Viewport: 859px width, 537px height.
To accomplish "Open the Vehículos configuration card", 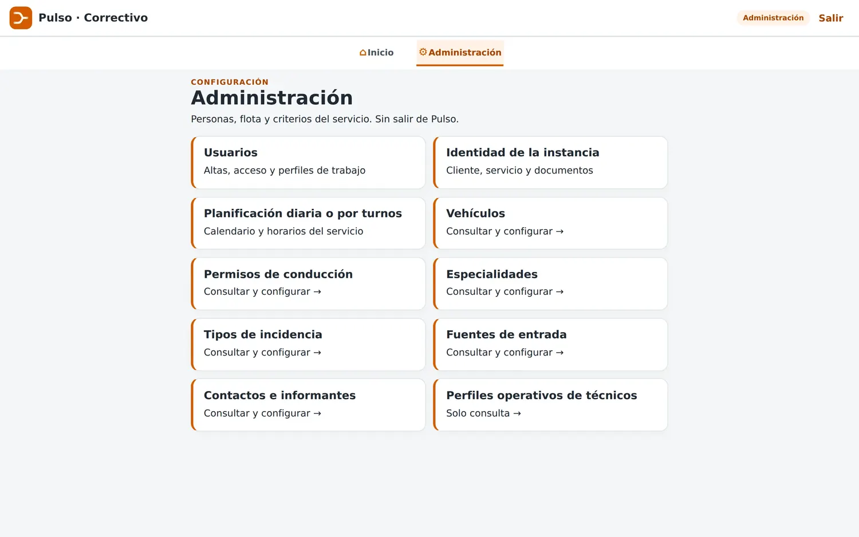I will [x=550, y=223].
